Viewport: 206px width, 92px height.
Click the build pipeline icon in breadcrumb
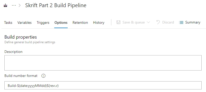[x=5, y=5]
